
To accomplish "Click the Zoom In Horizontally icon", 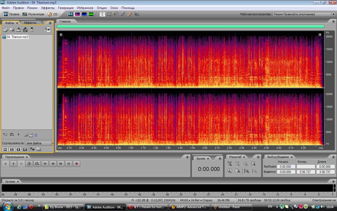I will [230, 164].
